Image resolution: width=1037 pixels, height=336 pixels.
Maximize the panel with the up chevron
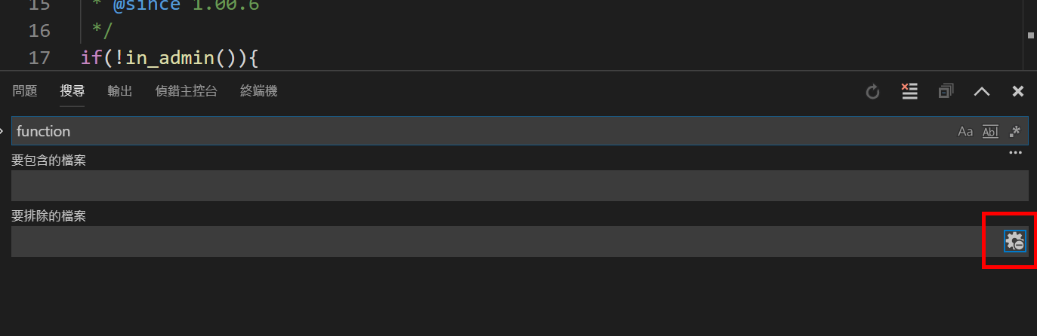tap(982, 91)
